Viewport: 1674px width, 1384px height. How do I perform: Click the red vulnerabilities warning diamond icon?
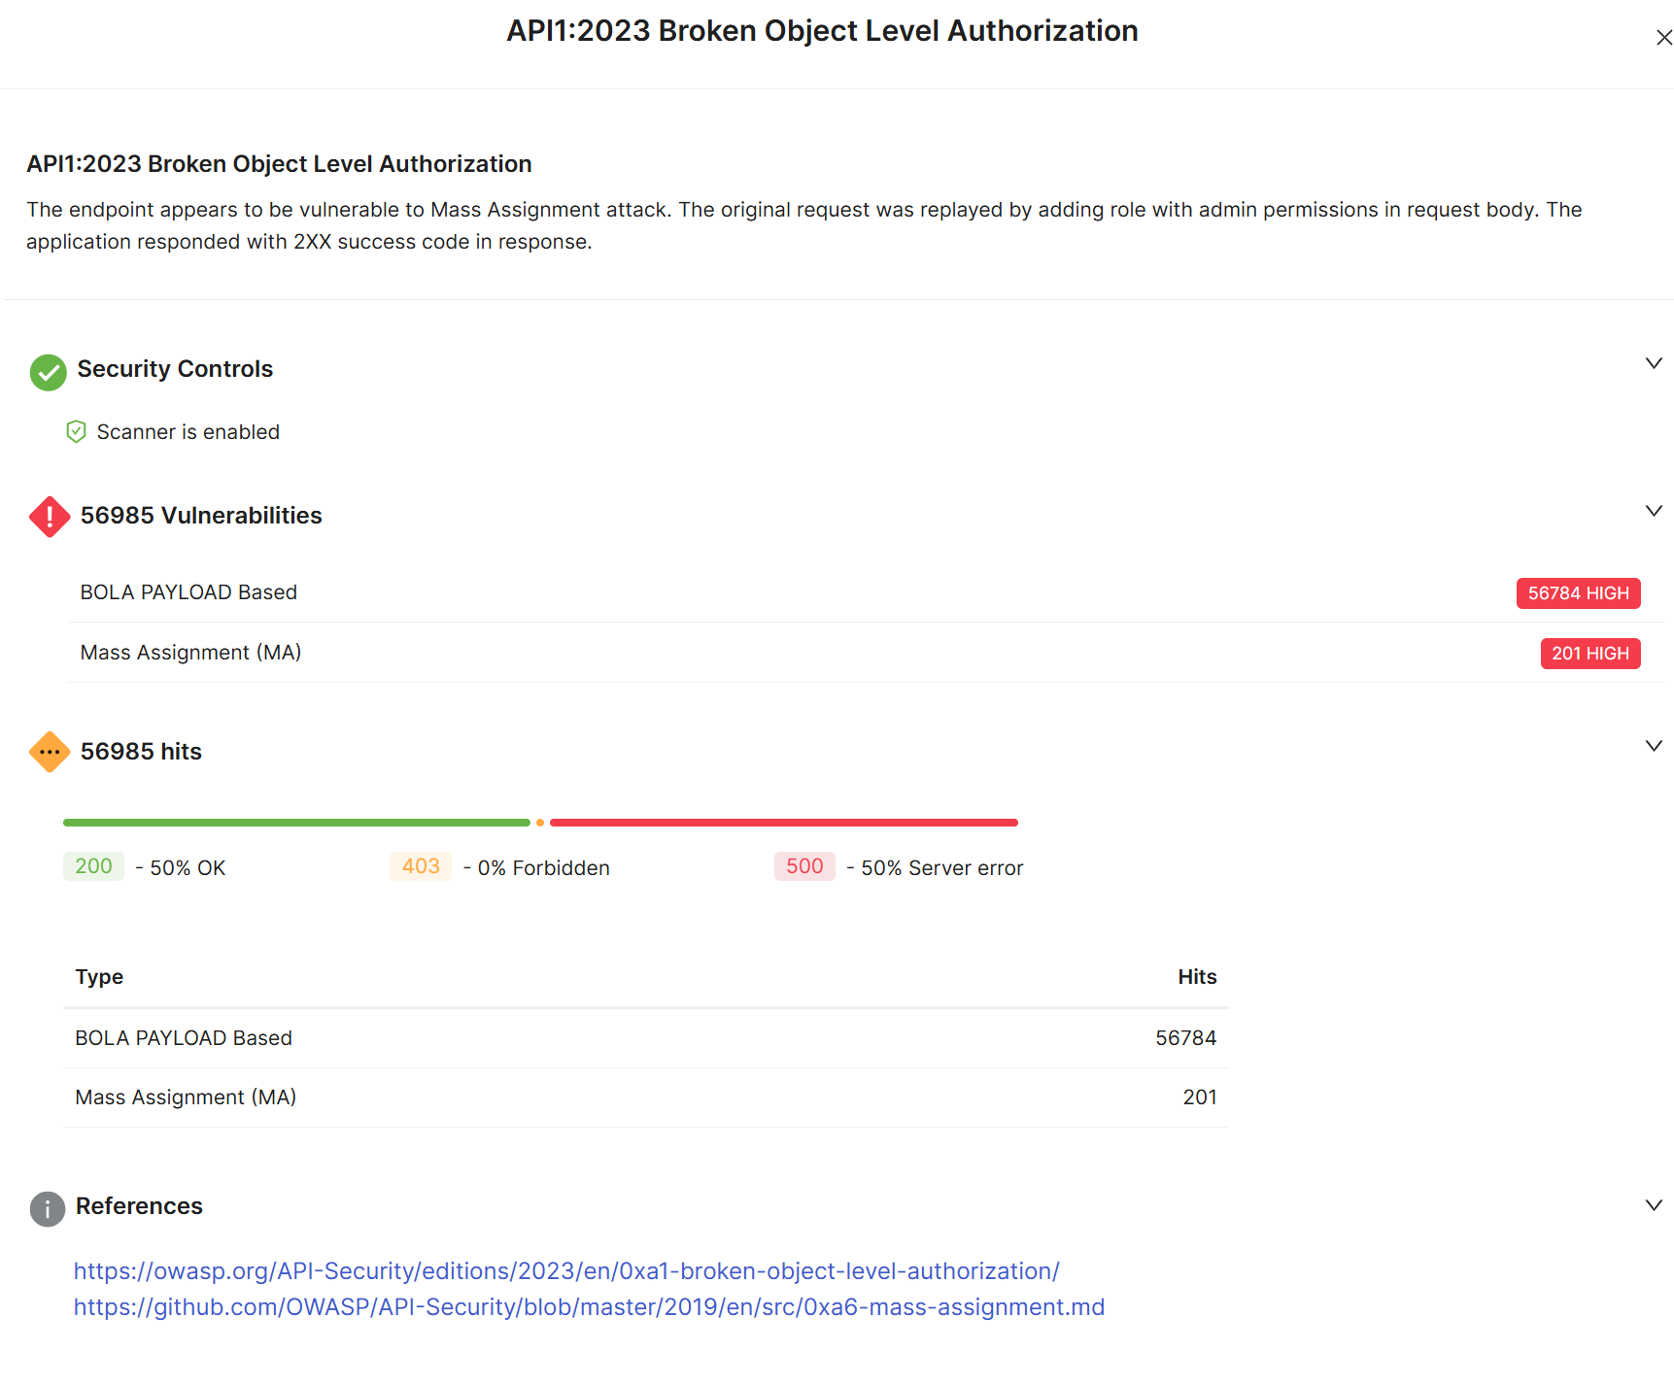click(x=49, y=517)
